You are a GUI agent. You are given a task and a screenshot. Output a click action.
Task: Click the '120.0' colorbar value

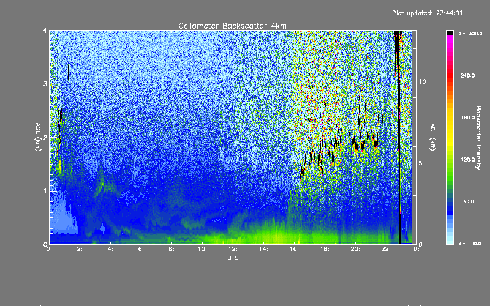[468, 159]
